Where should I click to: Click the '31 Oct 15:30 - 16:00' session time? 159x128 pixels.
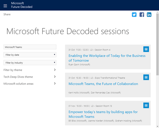pyautogui.click(x=78, y=78)
